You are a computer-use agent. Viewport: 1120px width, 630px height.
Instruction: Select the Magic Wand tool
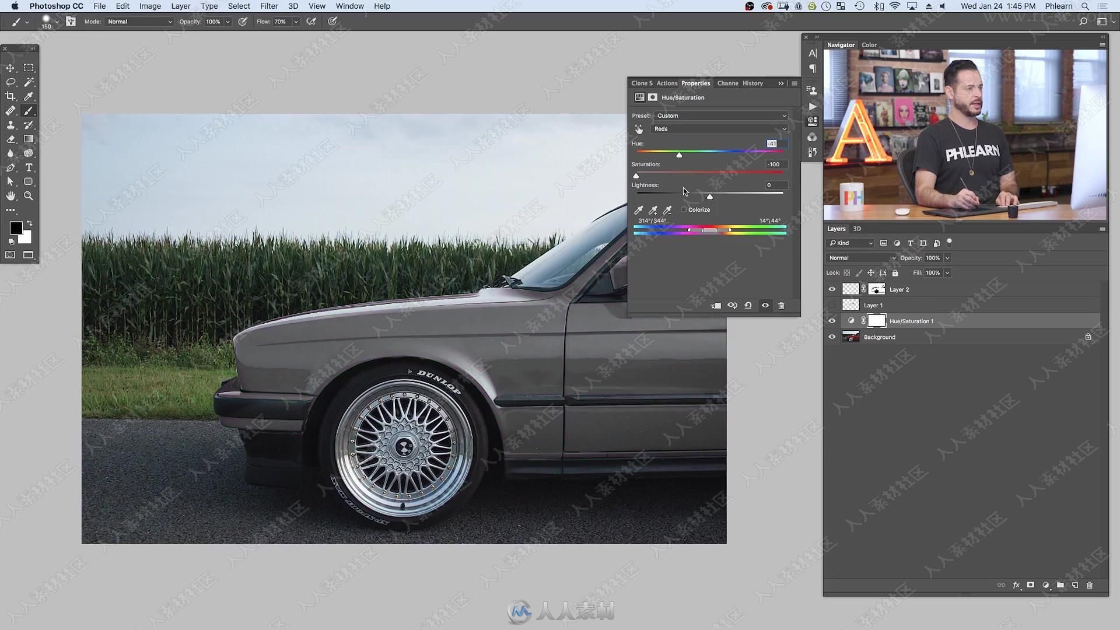(29, 82)
